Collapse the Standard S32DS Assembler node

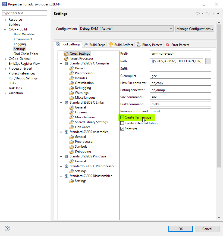(61, 132)
